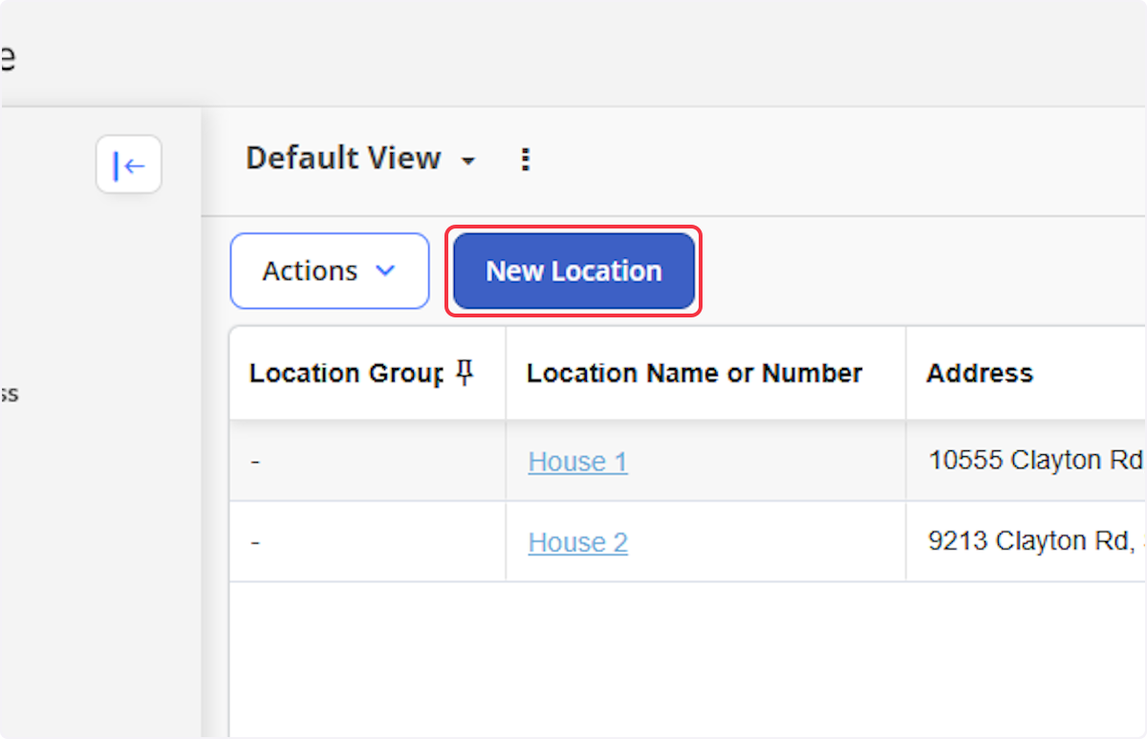
Task: Sort by Location Name or Number header
Action: tap(694, 373)
